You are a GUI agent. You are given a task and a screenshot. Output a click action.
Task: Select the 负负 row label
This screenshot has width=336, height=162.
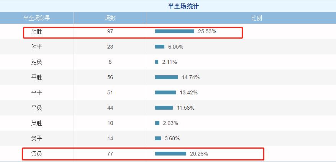(x=37, y=154)
